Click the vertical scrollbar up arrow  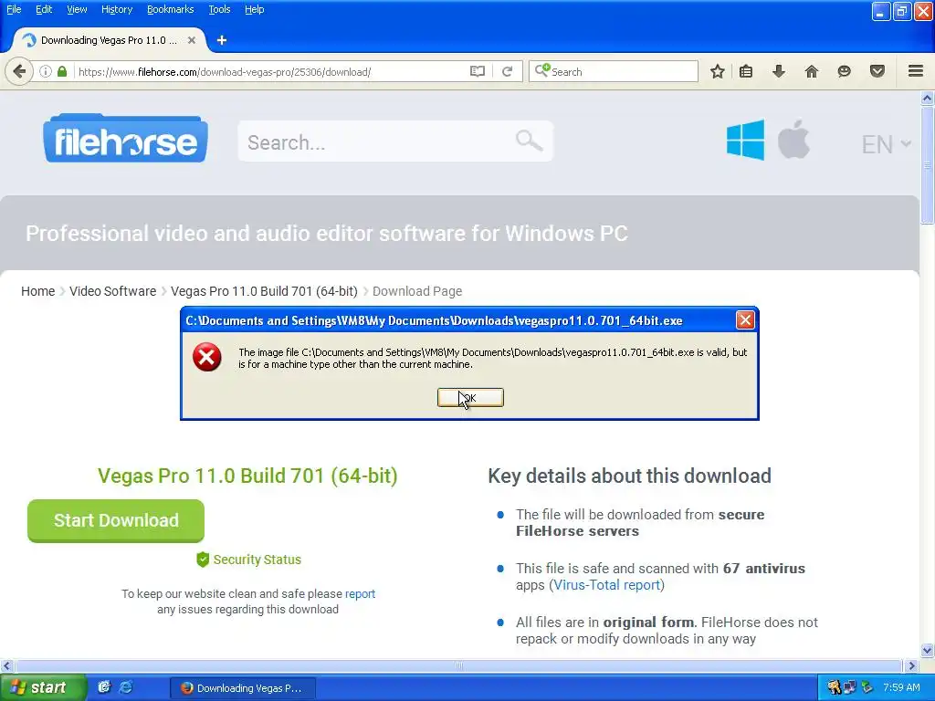point(928,99)
